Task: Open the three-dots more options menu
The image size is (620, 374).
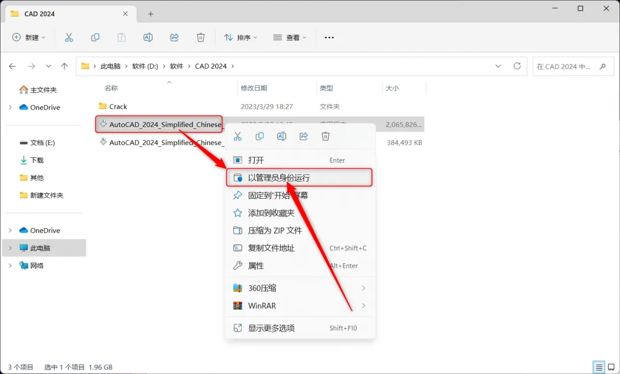Action: [x=329, y=37]
